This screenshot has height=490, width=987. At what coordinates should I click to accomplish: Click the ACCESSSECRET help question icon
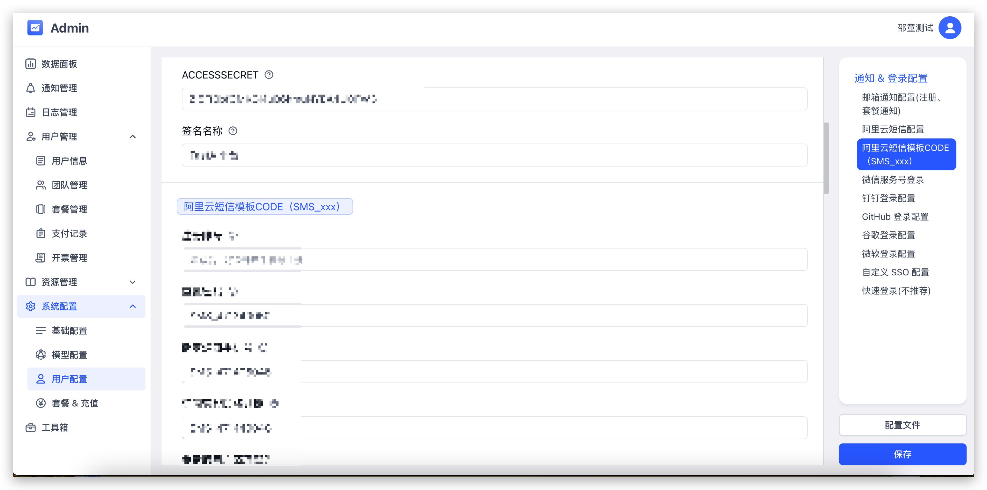(x=269, y=75)
